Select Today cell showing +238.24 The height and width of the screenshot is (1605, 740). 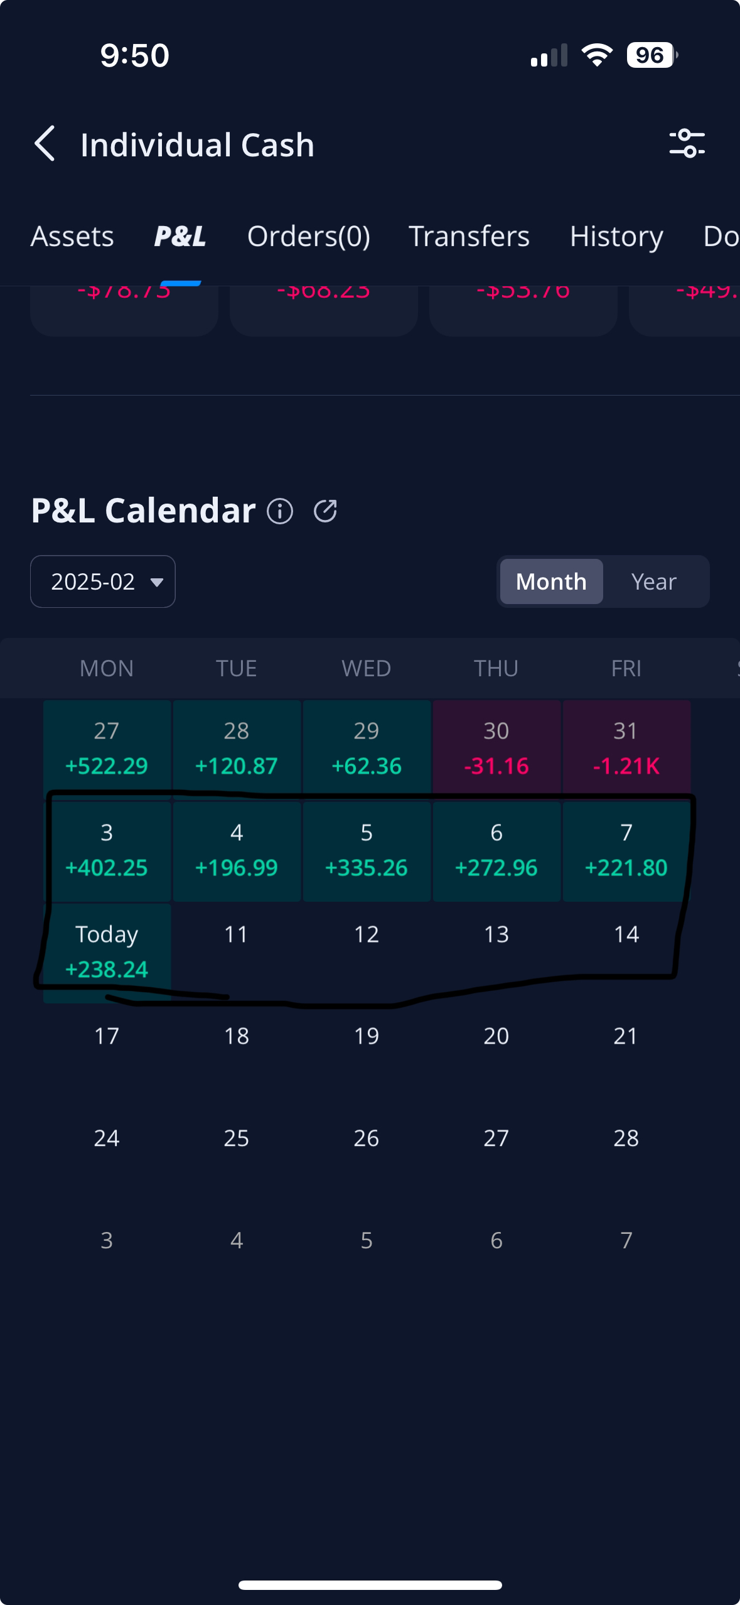[x=107, y=952]
